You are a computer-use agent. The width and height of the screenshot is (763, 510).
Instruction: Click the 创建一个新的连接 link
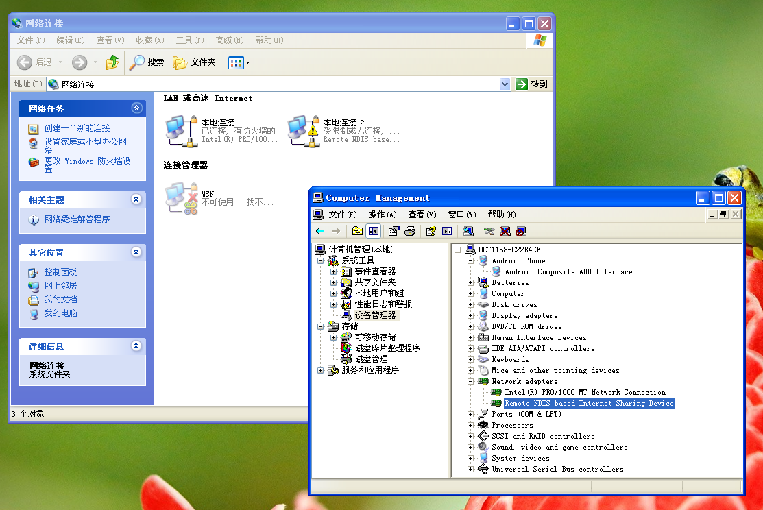tap(77, 128)
